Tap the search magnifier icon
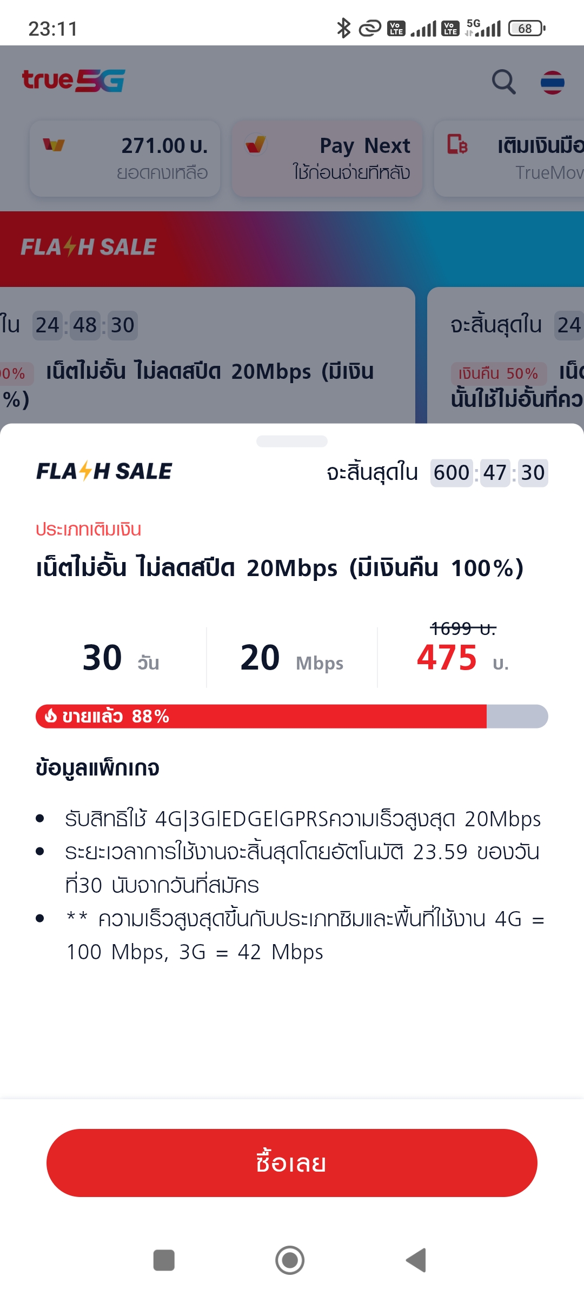This screenshot has width=584, height=1297. coord(503,82)
